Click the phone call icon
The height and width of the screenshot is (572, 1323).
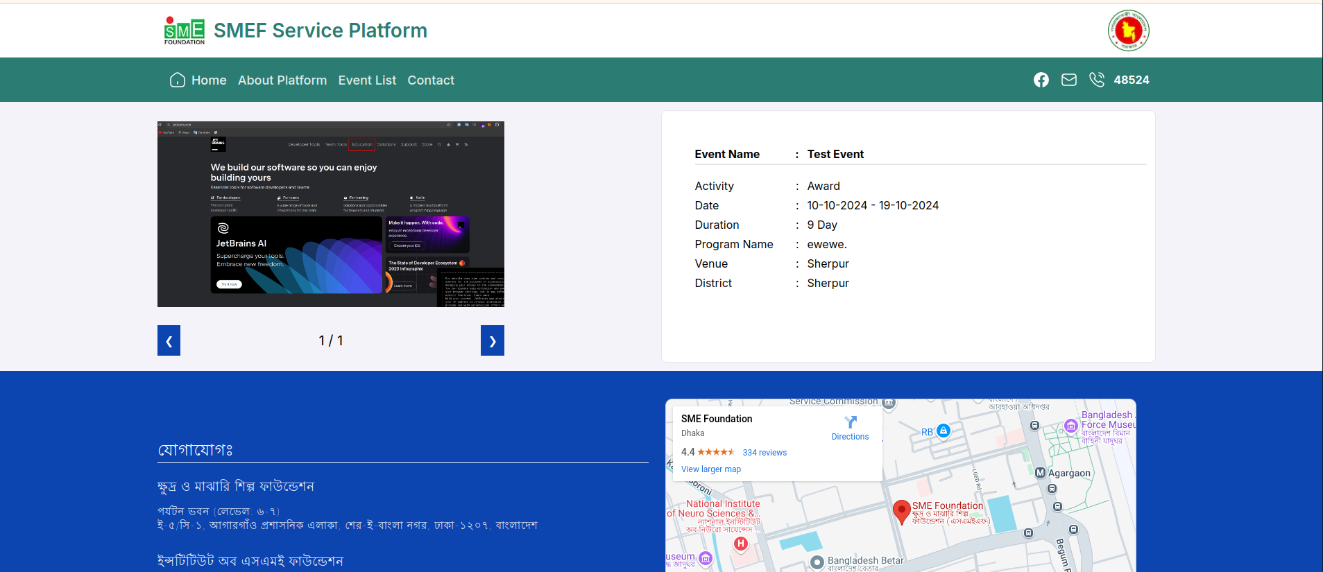pyautogui.click(x=1097, y=80)
